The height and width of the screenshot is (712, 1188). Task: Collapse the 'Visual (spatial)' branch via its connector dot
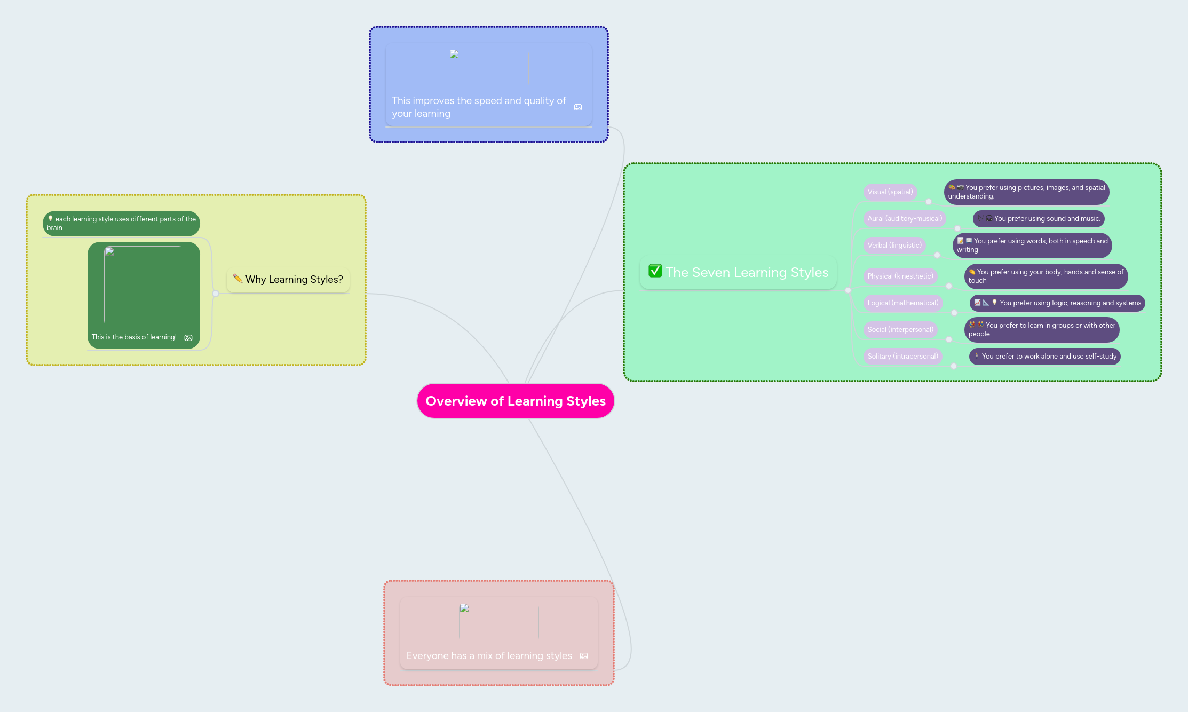[x=929, y=202]
